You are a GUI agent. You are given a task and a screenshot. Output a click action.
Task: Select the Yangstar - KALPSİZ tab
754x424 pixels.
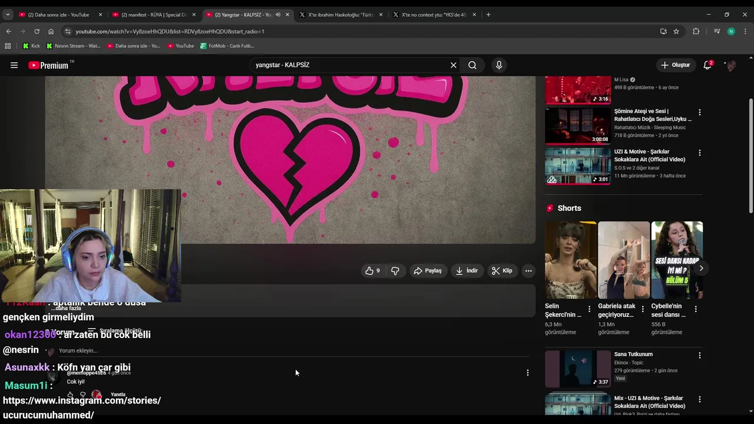click(242, 15)
